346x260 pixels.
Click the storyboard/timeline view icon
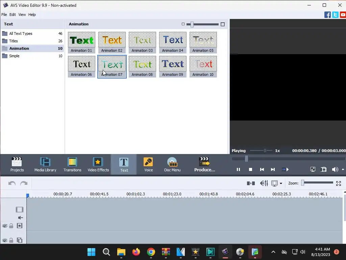274,183
